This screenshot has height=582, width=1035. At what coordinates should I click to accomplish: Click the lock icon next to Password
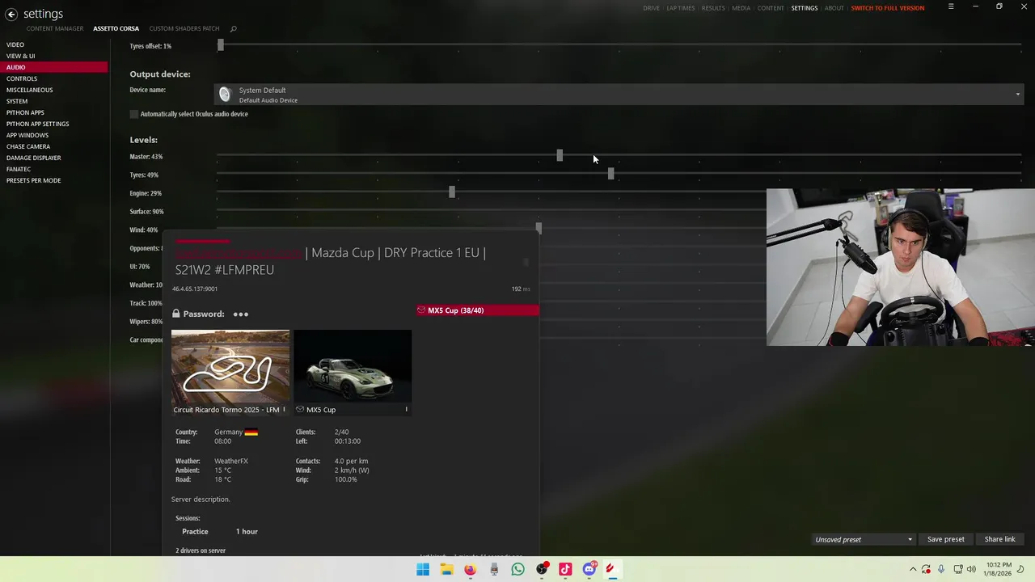pos(175,314)
